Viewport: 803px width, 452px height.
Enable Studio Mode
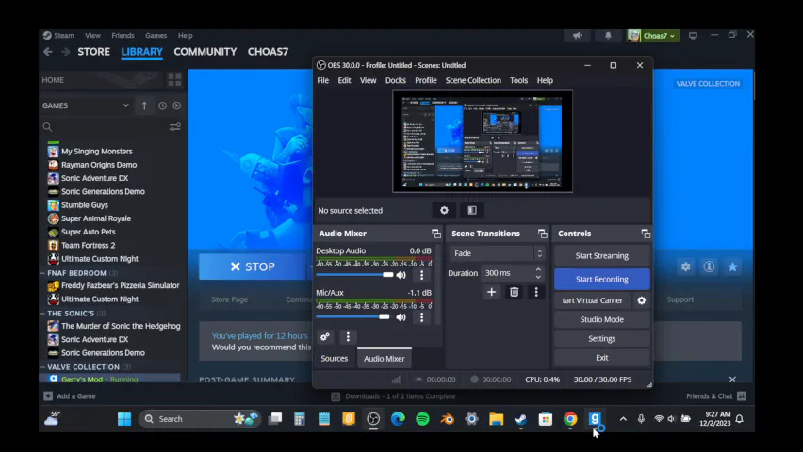pyautogui.click(x=601, y=319)
